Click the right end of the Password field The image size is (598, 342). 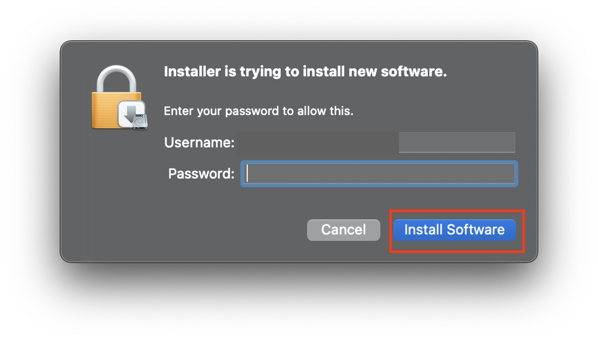click(x=505, y=173)
